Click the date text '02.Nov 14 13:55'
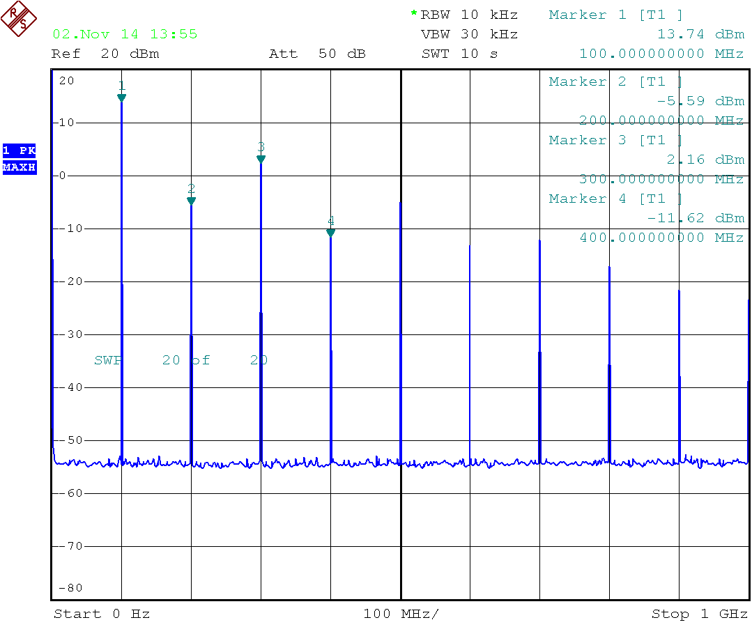 coord(125,34)
